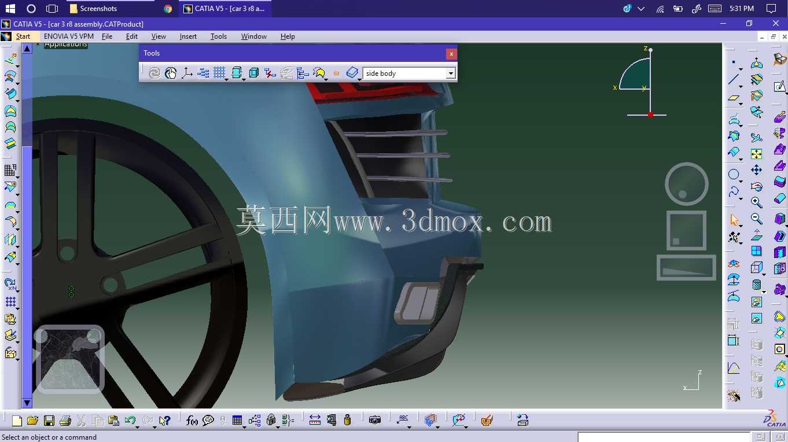Select the arrow Select tool

pos(734,220)
